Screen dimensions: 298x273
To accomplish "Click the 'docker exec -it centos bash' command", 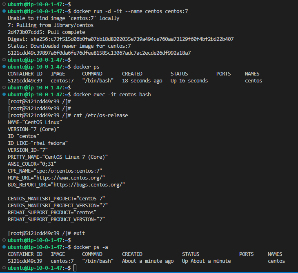I will (x=112, y=95).
